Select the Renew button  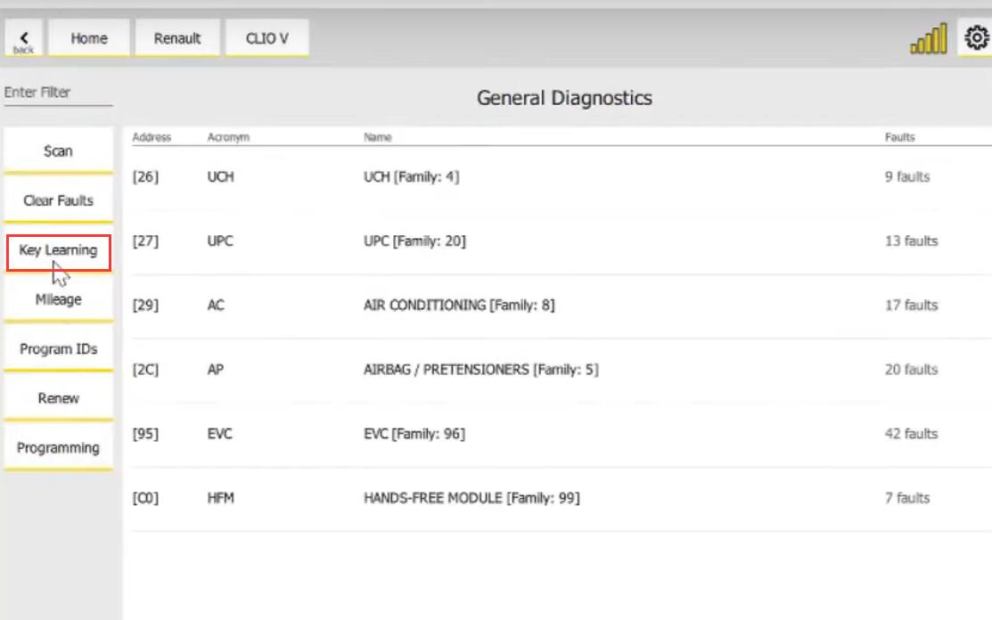[58, 398]
